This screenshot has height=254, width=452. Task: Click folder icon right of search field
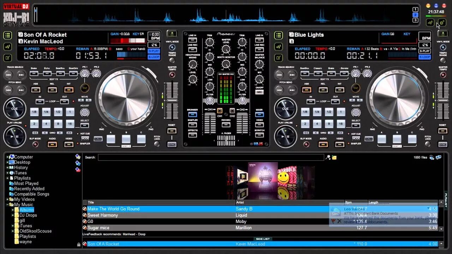[x=334, y=157]
